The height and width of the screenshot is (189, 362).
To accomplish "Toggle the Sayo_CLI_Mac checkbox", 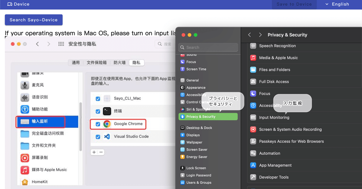I will point(98,99).
